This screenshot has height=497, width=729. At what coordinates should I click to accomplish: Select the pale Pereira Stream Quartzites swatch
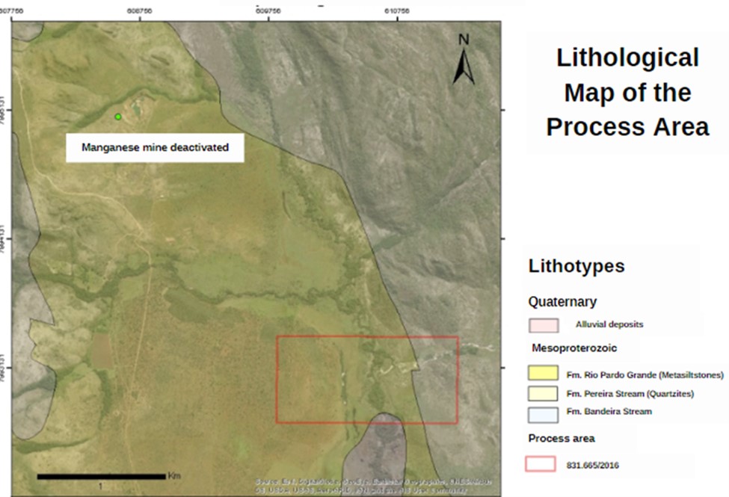tap(544, 392)
